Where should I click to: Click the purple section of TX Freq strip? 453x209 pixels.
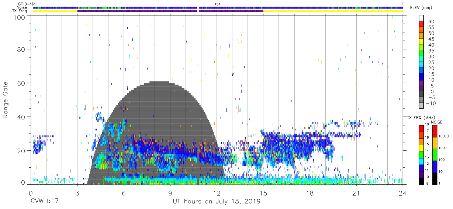coord(170,11)
